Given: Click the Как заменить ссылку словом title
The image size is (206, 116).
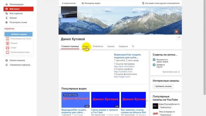Looking at the screenshot, I should (x=133, y=111).
